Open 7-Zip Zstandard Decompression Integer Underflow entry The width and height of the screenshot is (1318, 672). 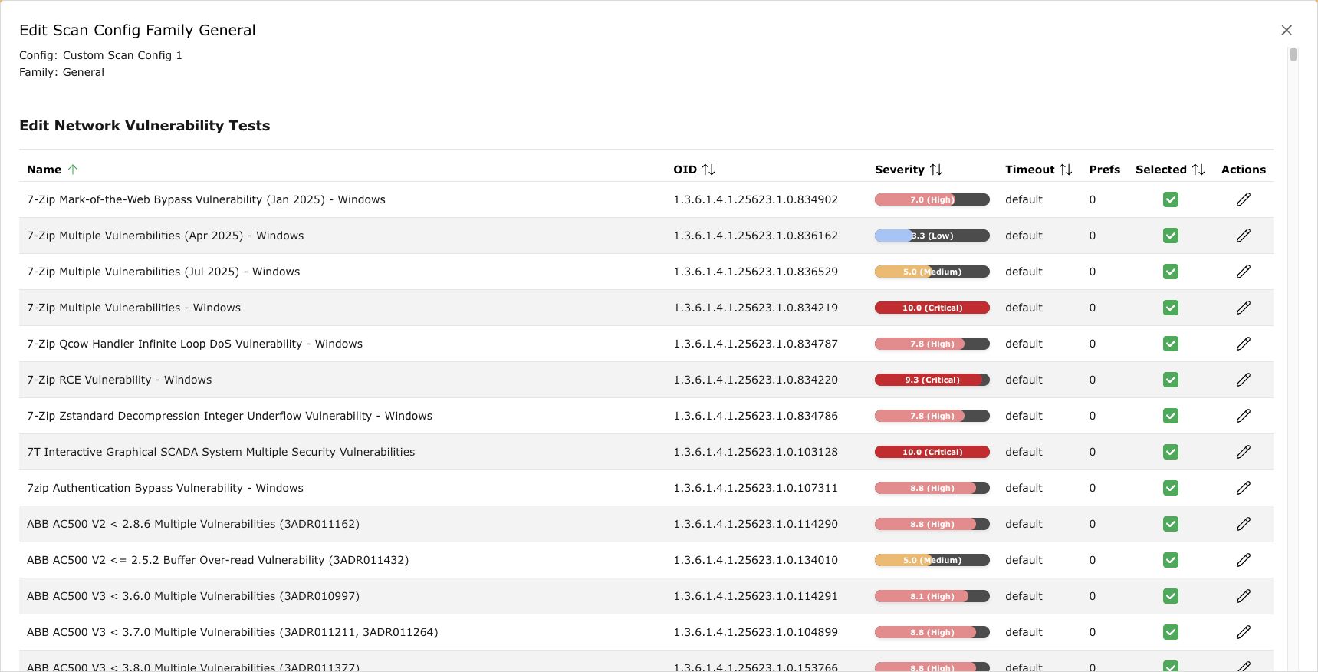click(229, 416)
